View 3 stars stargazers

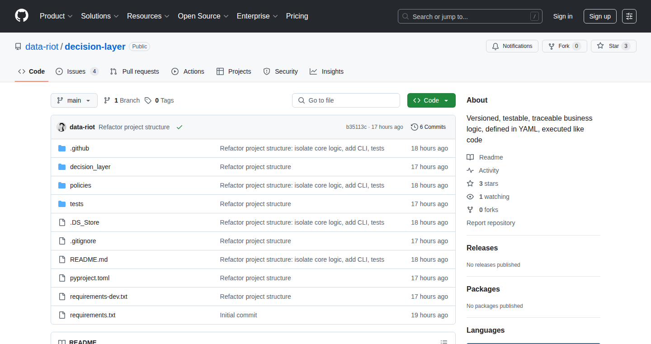(482, 184)
